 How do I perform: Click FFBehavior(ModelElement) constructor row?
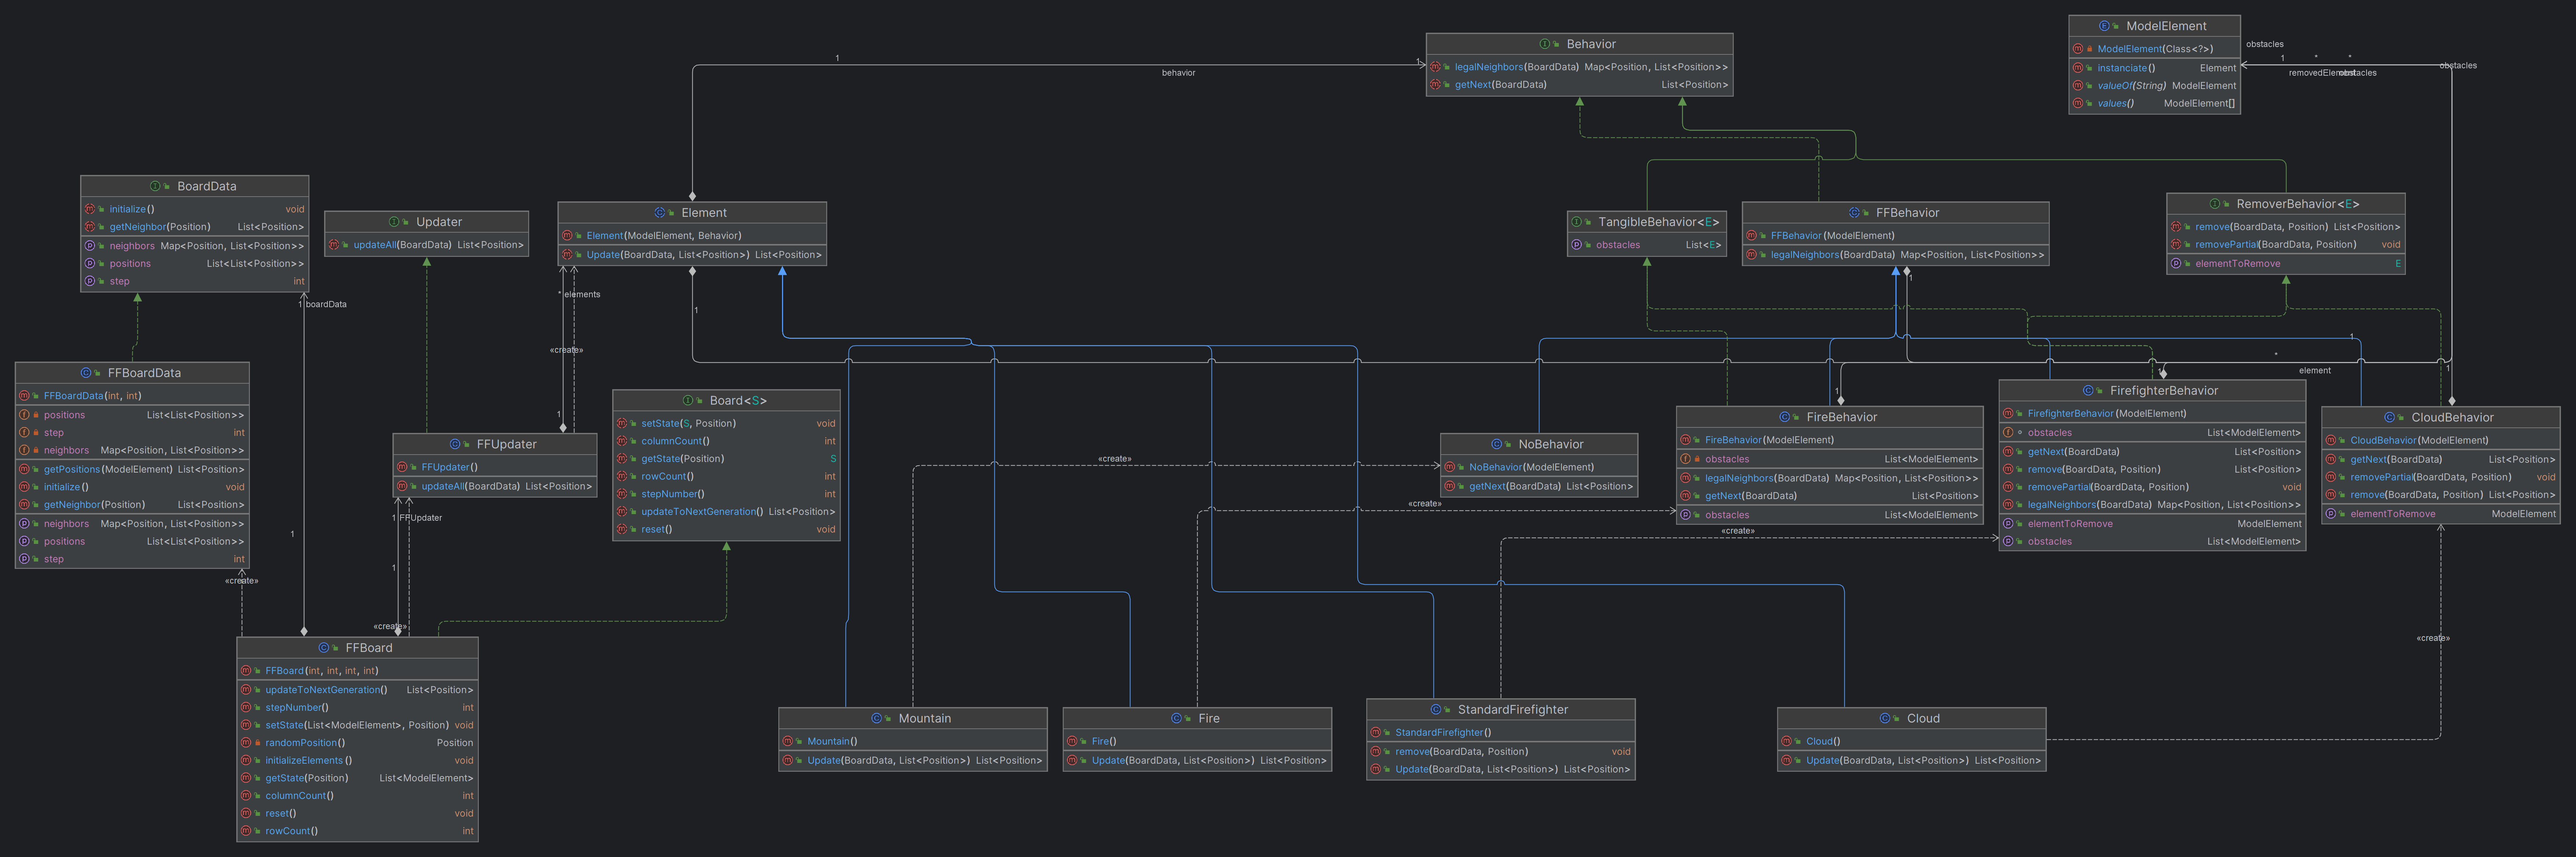[x=1895, y=236]
